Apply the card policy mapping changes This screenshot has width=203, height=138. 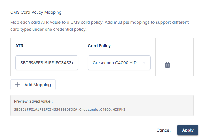point(188,130)
